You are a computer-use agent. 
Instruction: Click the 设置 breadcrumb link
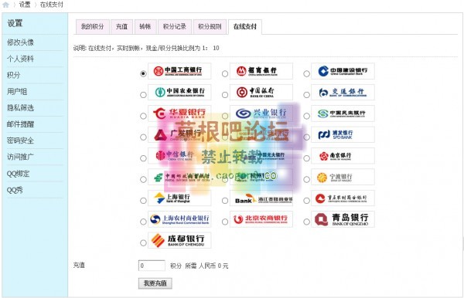click(25, 5)
